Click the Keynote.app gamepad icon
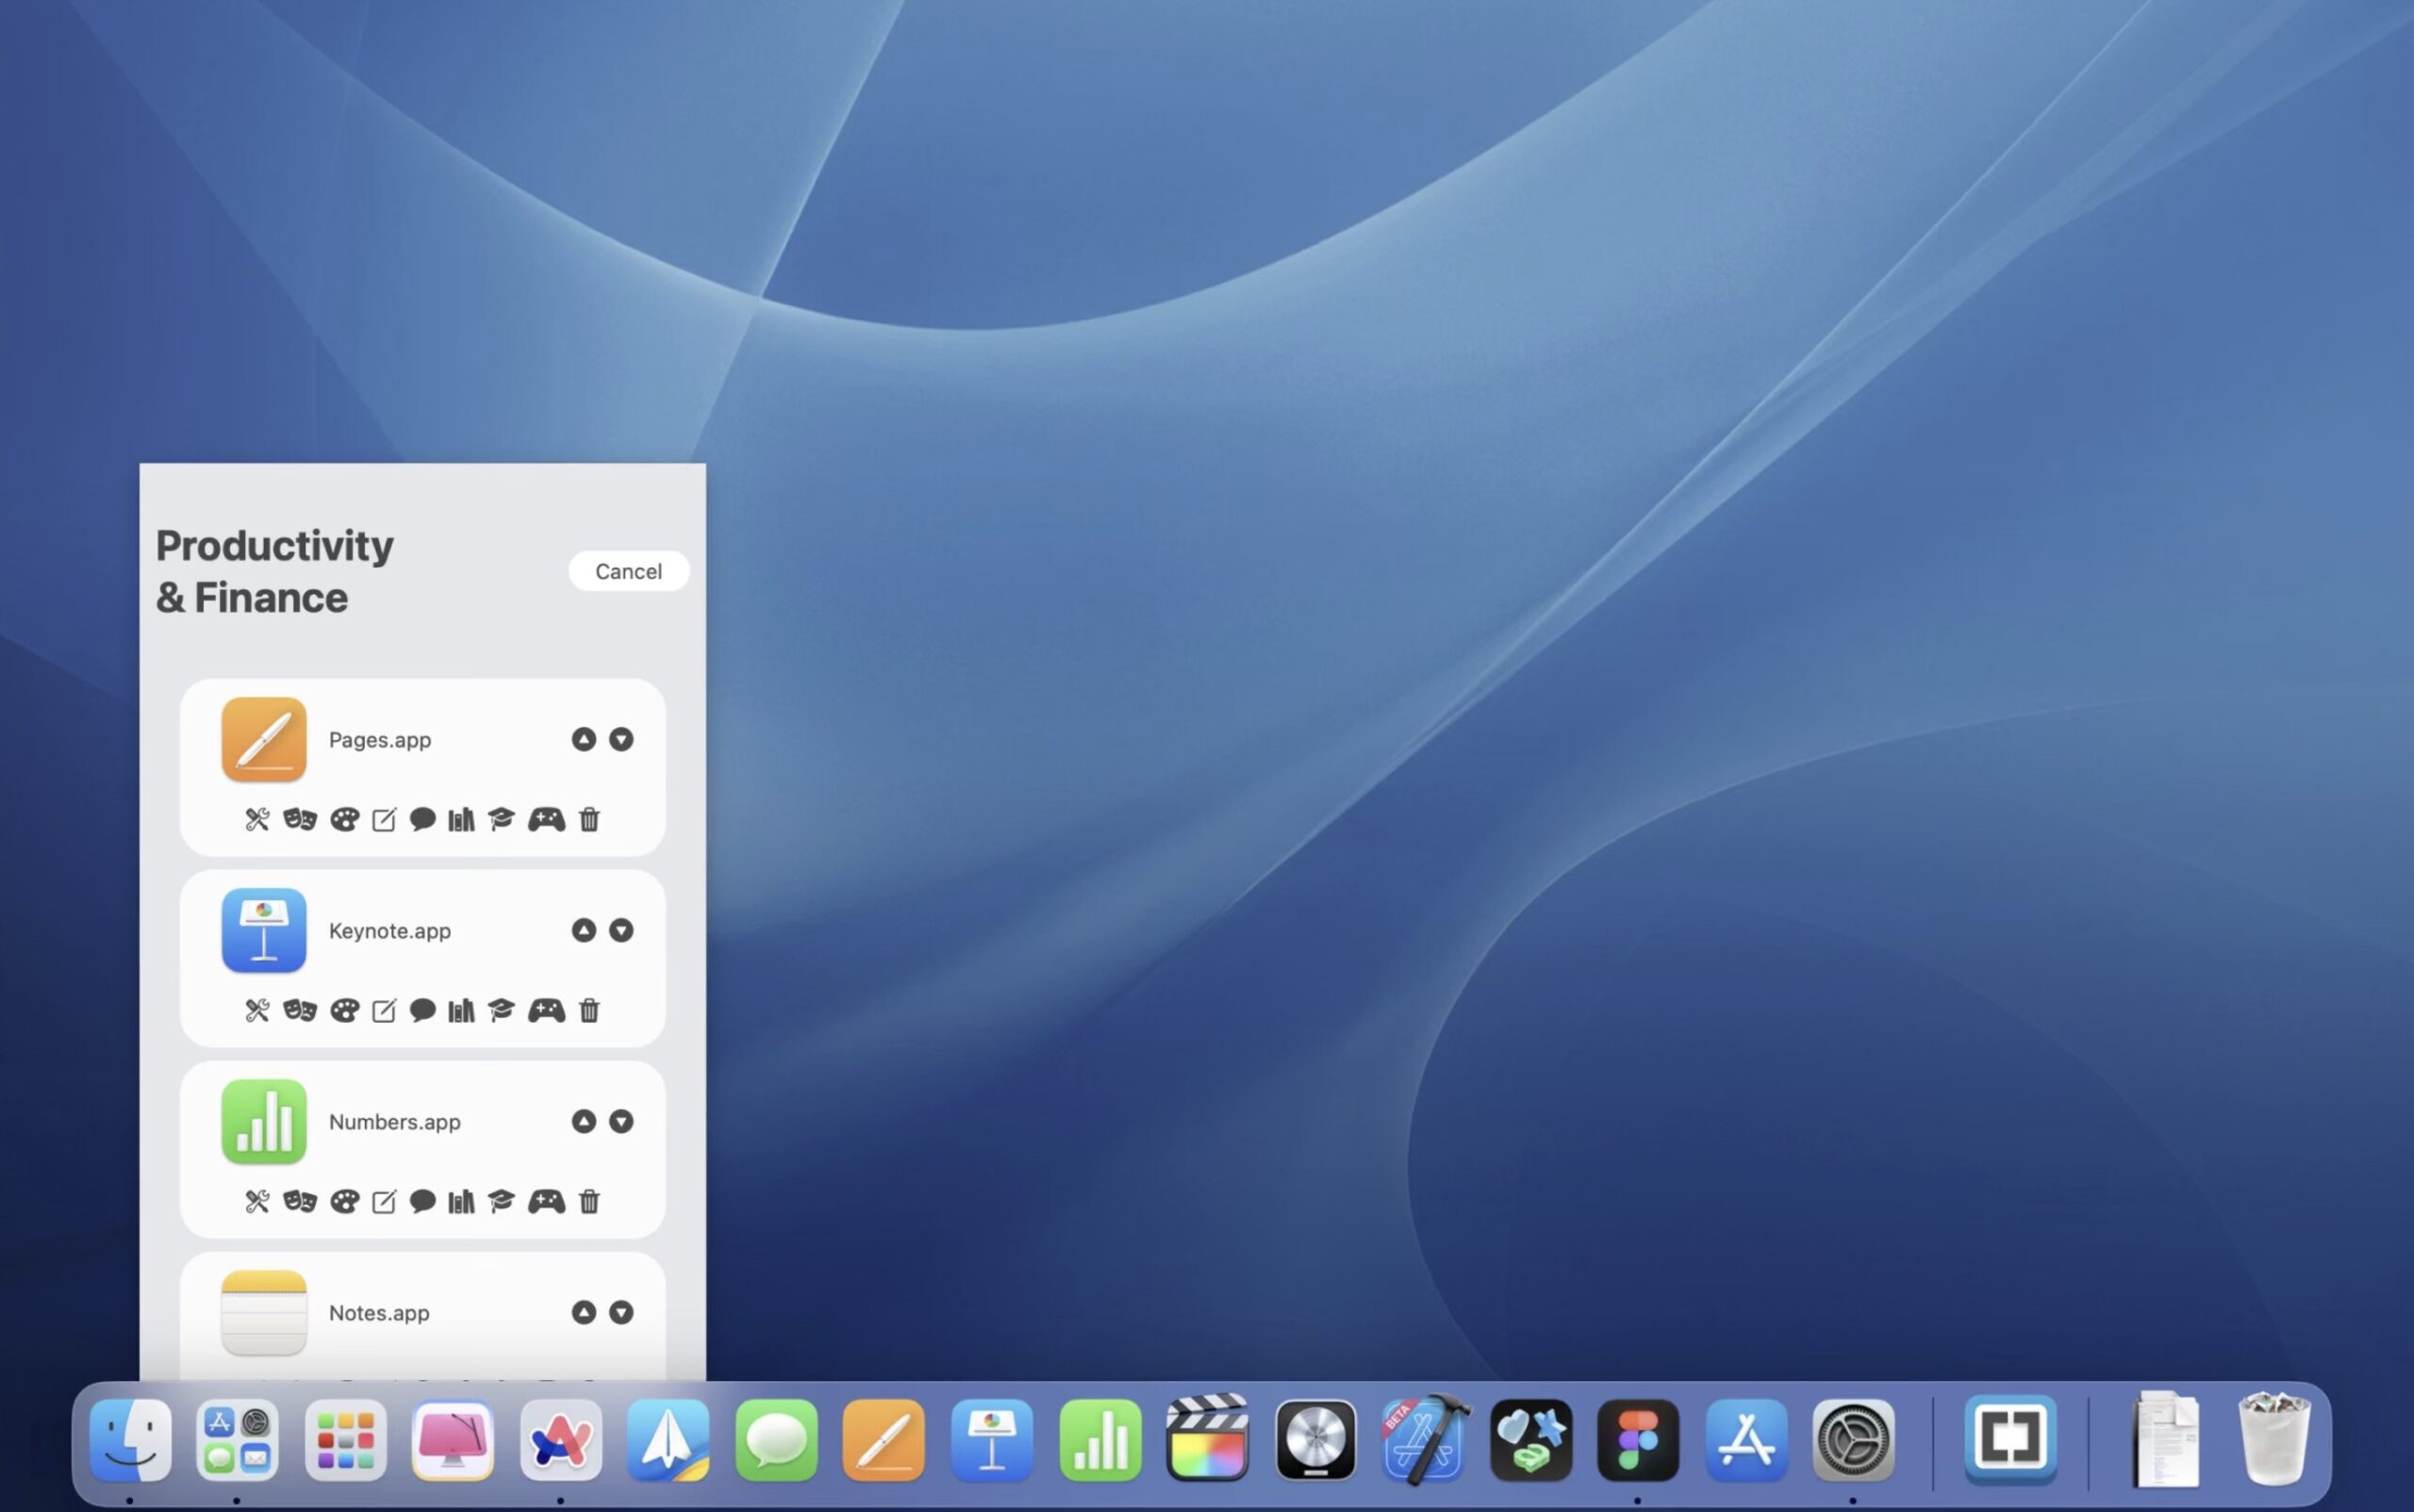The height and width of the screenshot is (1512, 2414). pos(545,1011)
